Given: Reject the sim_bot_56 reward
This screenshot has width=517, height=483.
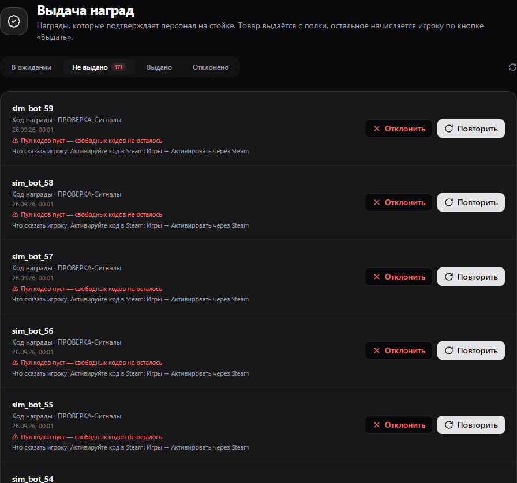Looking at the screenshot, I should 399,350.
